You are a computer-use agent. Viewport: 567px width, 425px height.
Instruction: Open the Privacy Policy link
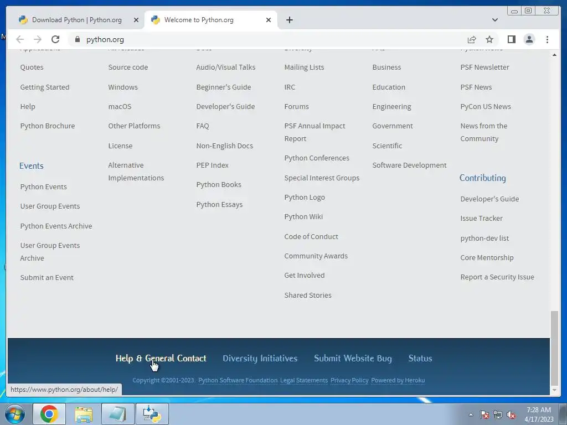tap(349, 380)
